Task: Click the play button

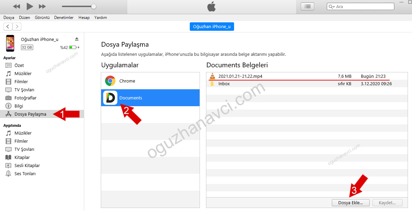Action: 30,6
